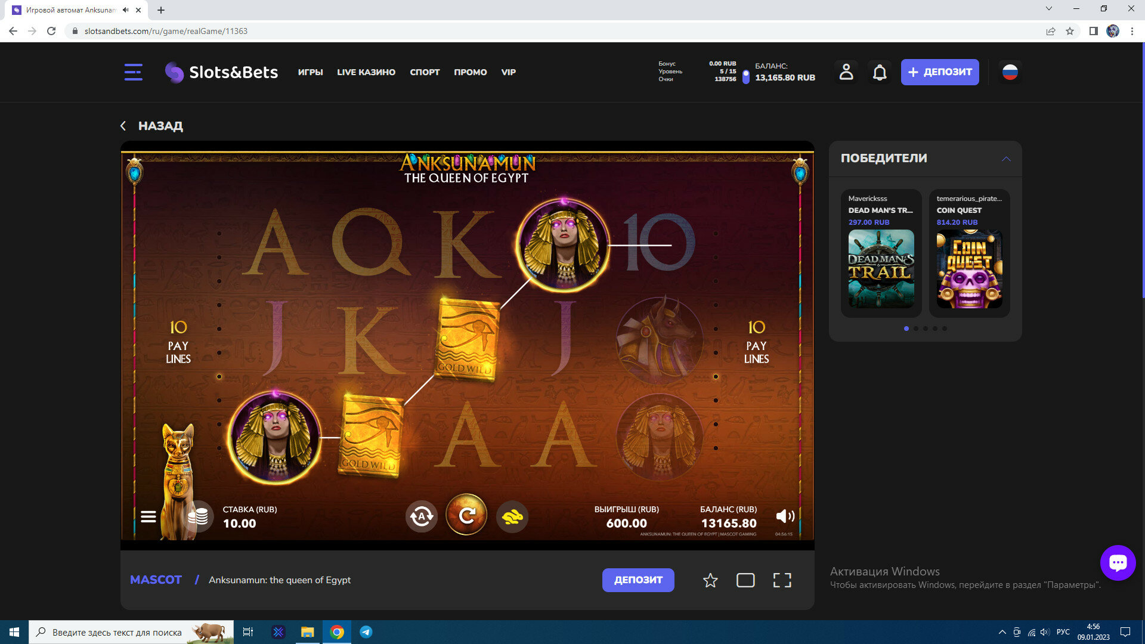Image resolution: width=1145 pixels, height=644 pixels.
Task: Enable autoplay spin mode
Action: (x=422, y=516)
